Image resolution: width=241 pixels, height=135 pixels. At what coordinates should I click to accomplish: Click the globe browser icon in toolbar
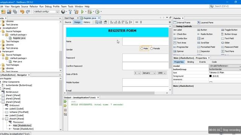coord(63,12)
